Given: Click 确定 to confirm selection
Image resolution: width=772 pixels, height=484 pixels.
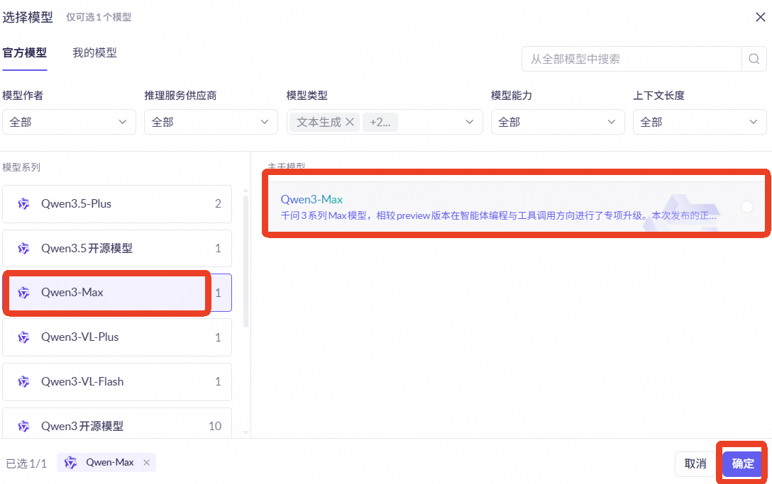Looking at the screenshot, I should point(742,463).
